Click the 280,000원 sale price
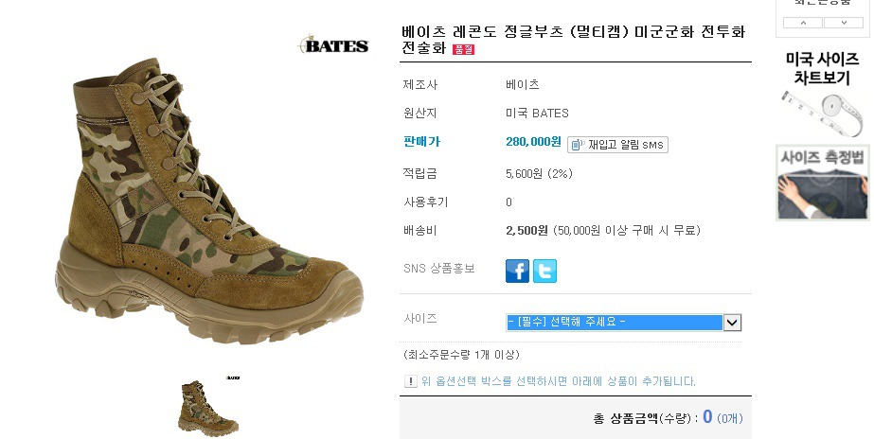 pyautogui.click(x=533, y=142)
